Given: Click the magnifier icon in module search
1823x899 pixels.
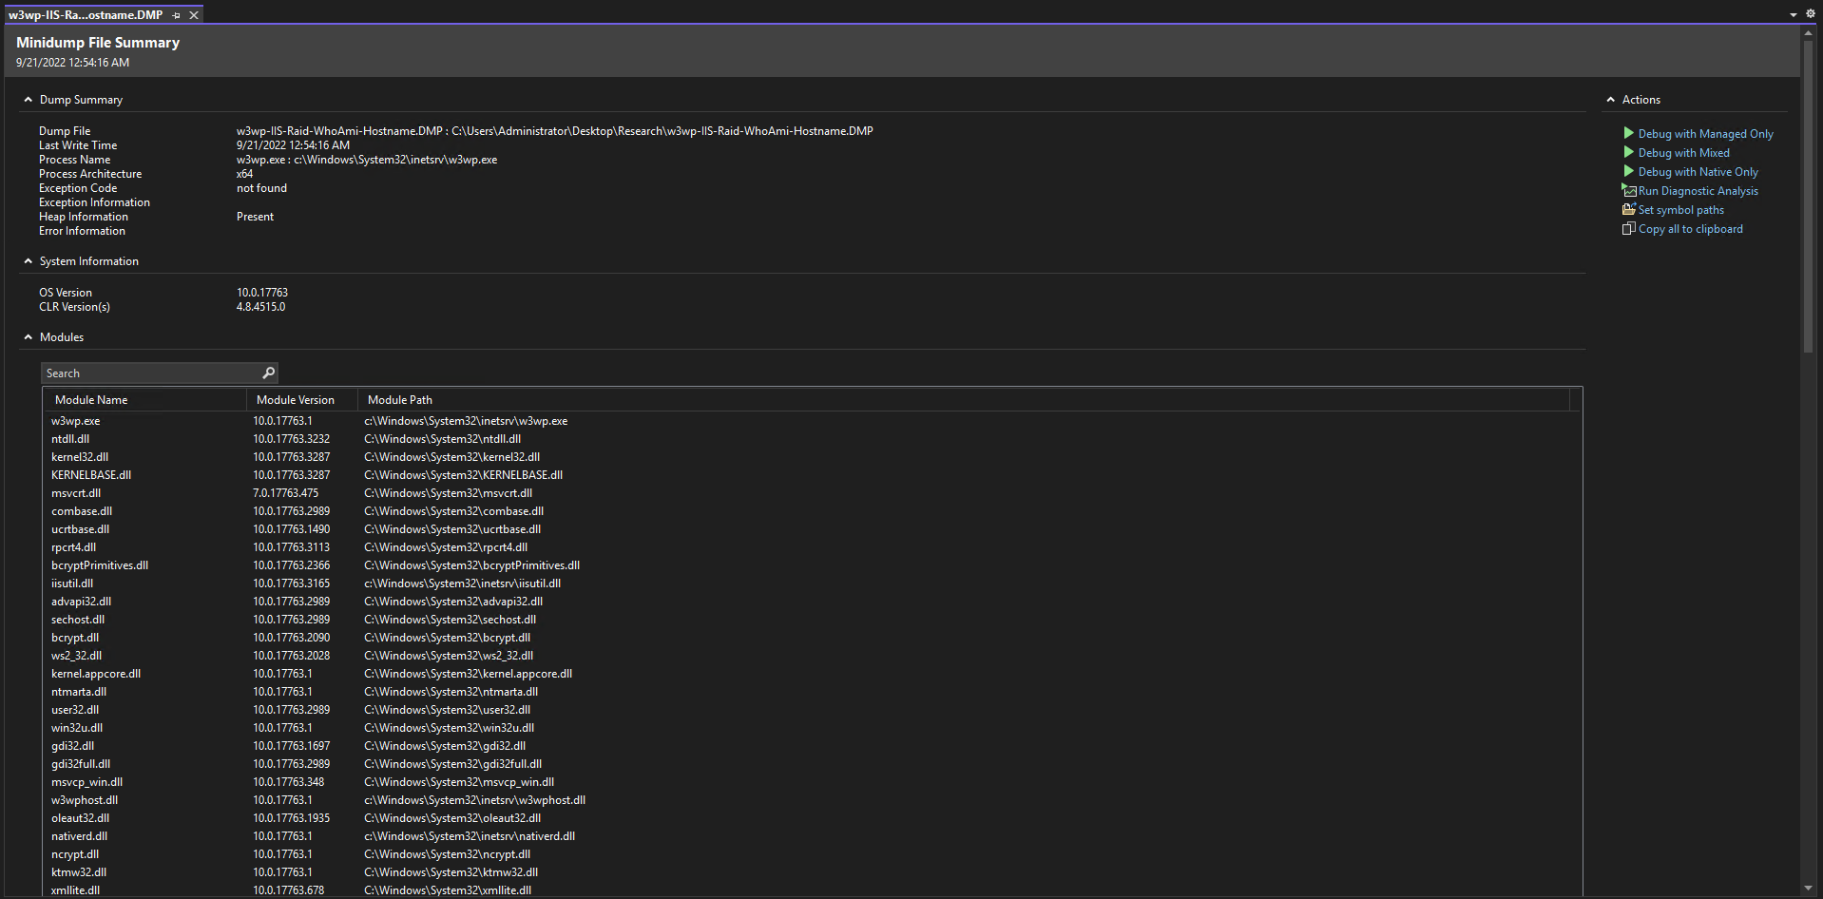Looking at the screenshot, I should point(268,373).
